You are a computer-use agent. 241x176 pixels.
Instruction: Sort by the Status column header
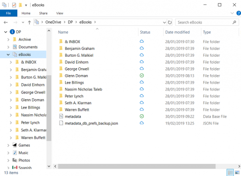click(145, 32)
